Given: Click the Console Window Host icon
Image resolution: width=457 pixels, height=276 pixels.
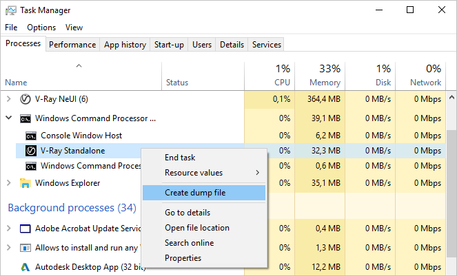Looking at the screenshot, I should coord(31,136).
